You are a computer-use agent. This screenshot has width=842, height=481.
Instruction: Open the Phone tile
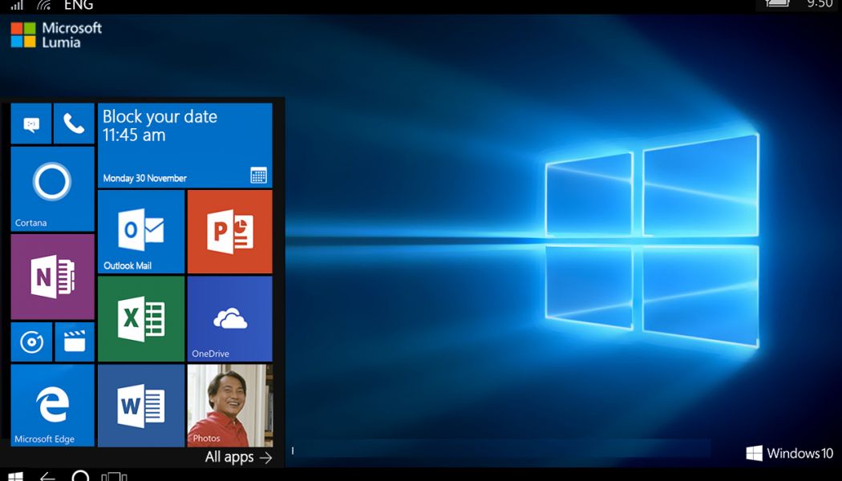[x=74, y=124]
